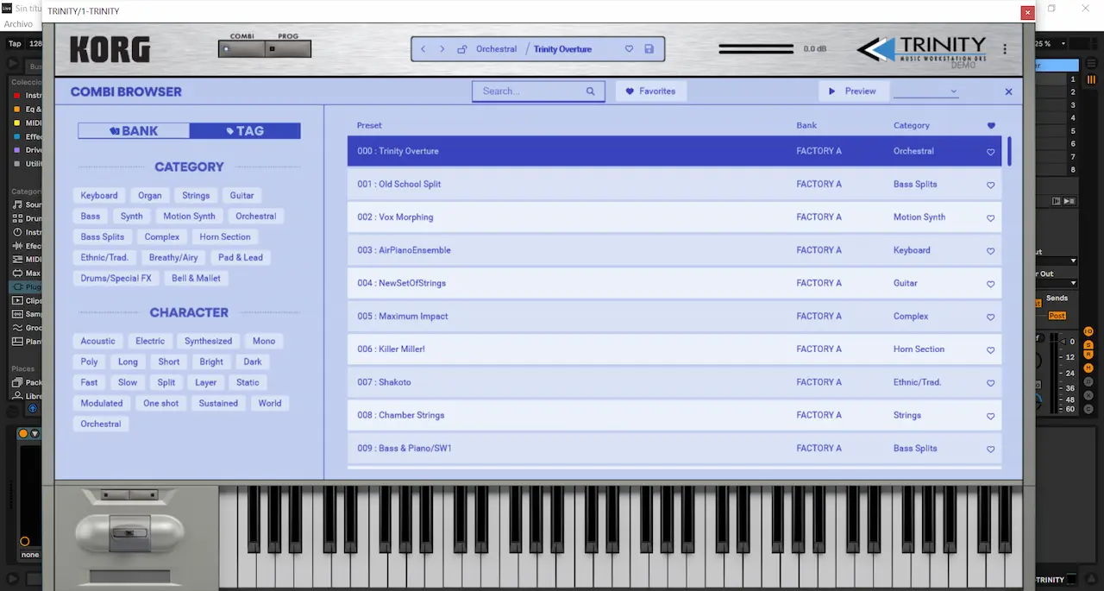Click the ribbon controller strip below joystick
This screenshot has height=591, width=1104.
[x=129, y=577]
